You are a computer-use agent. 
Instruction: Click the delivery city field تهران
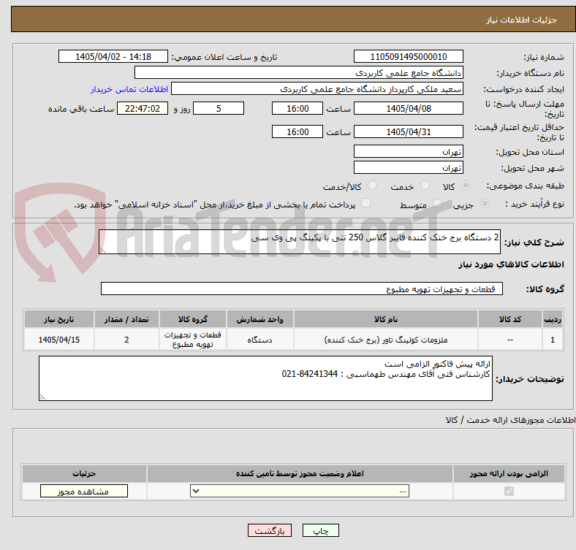pos(408,167)
